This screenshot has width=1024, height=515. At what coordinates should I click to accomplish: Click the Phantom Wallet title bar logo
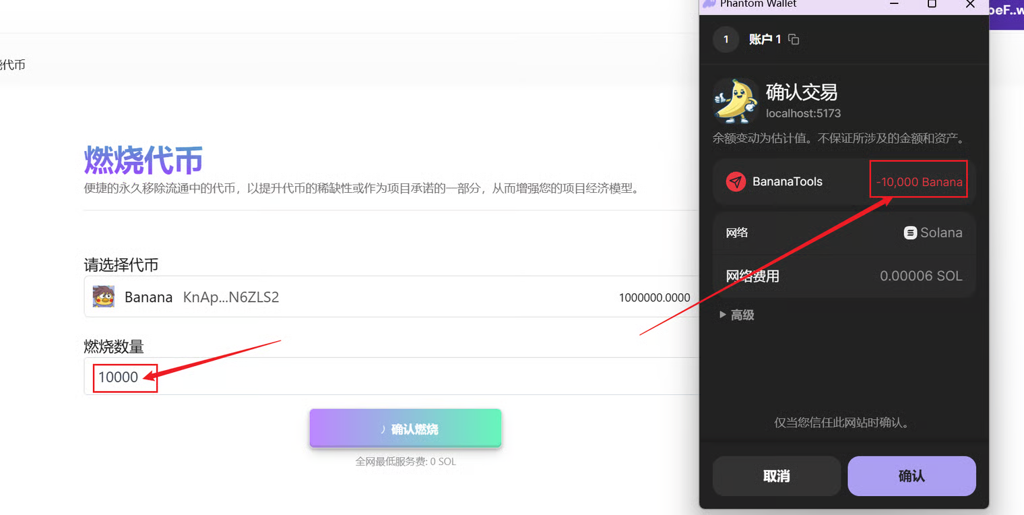(709, 4)
